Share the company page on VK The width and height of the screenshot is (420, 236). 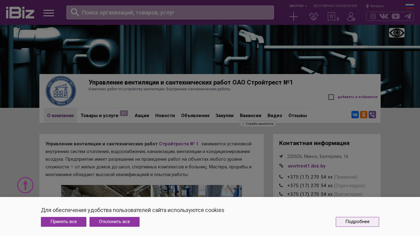(x=355, y=115)
